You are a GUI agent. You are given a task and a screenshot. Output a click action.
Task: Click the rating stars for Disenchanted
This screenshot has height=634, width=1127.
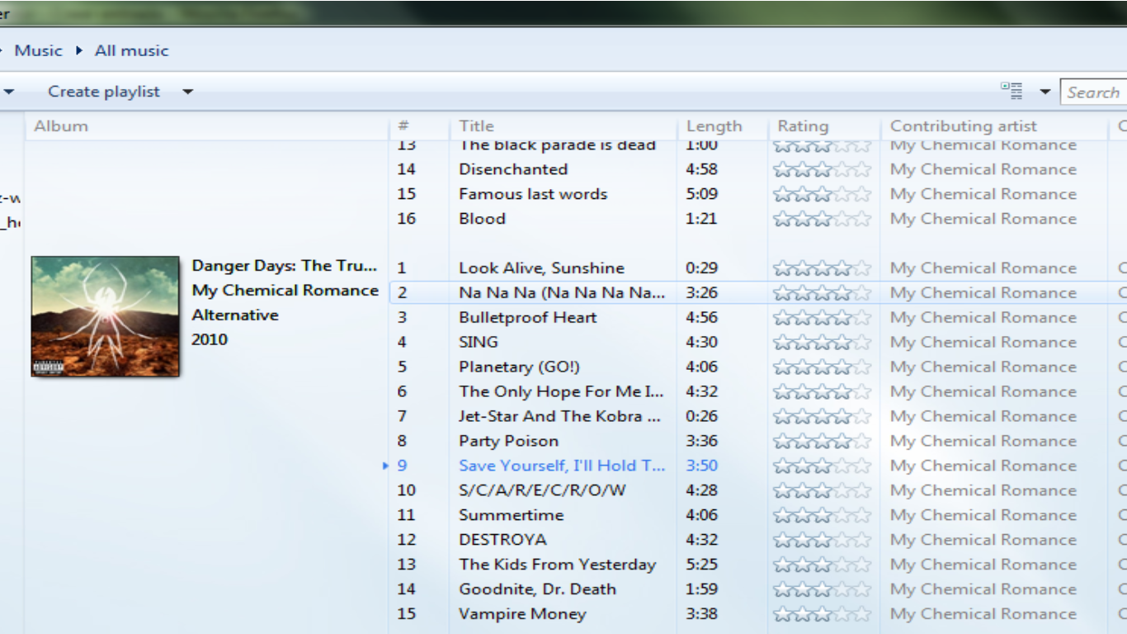click(822, 169)
